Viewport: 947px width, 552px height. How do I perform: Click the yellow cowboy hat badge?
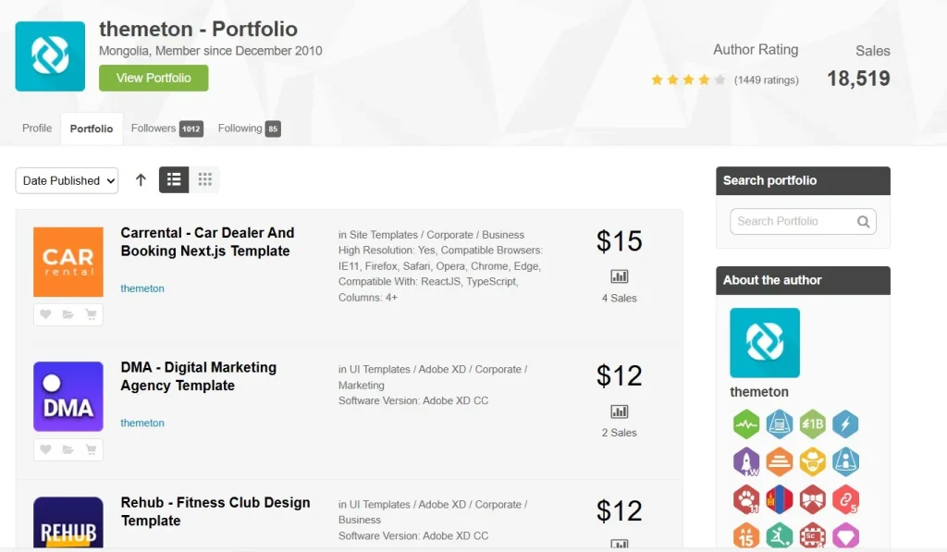coord(812,460)
